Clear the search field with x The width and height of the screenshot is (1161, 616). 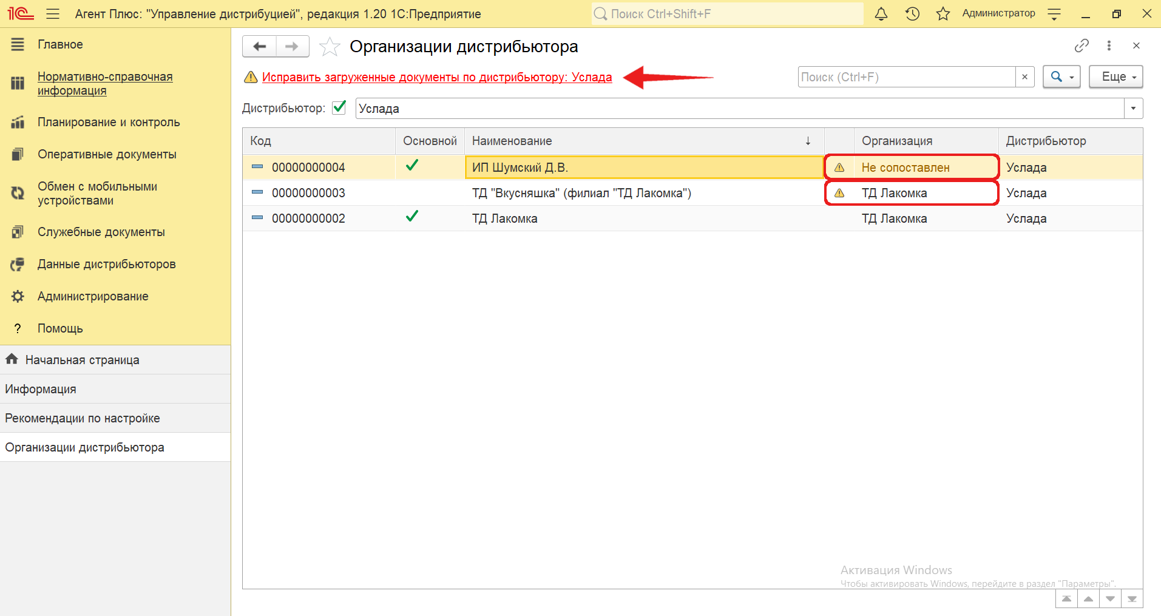coord(1024,77)
